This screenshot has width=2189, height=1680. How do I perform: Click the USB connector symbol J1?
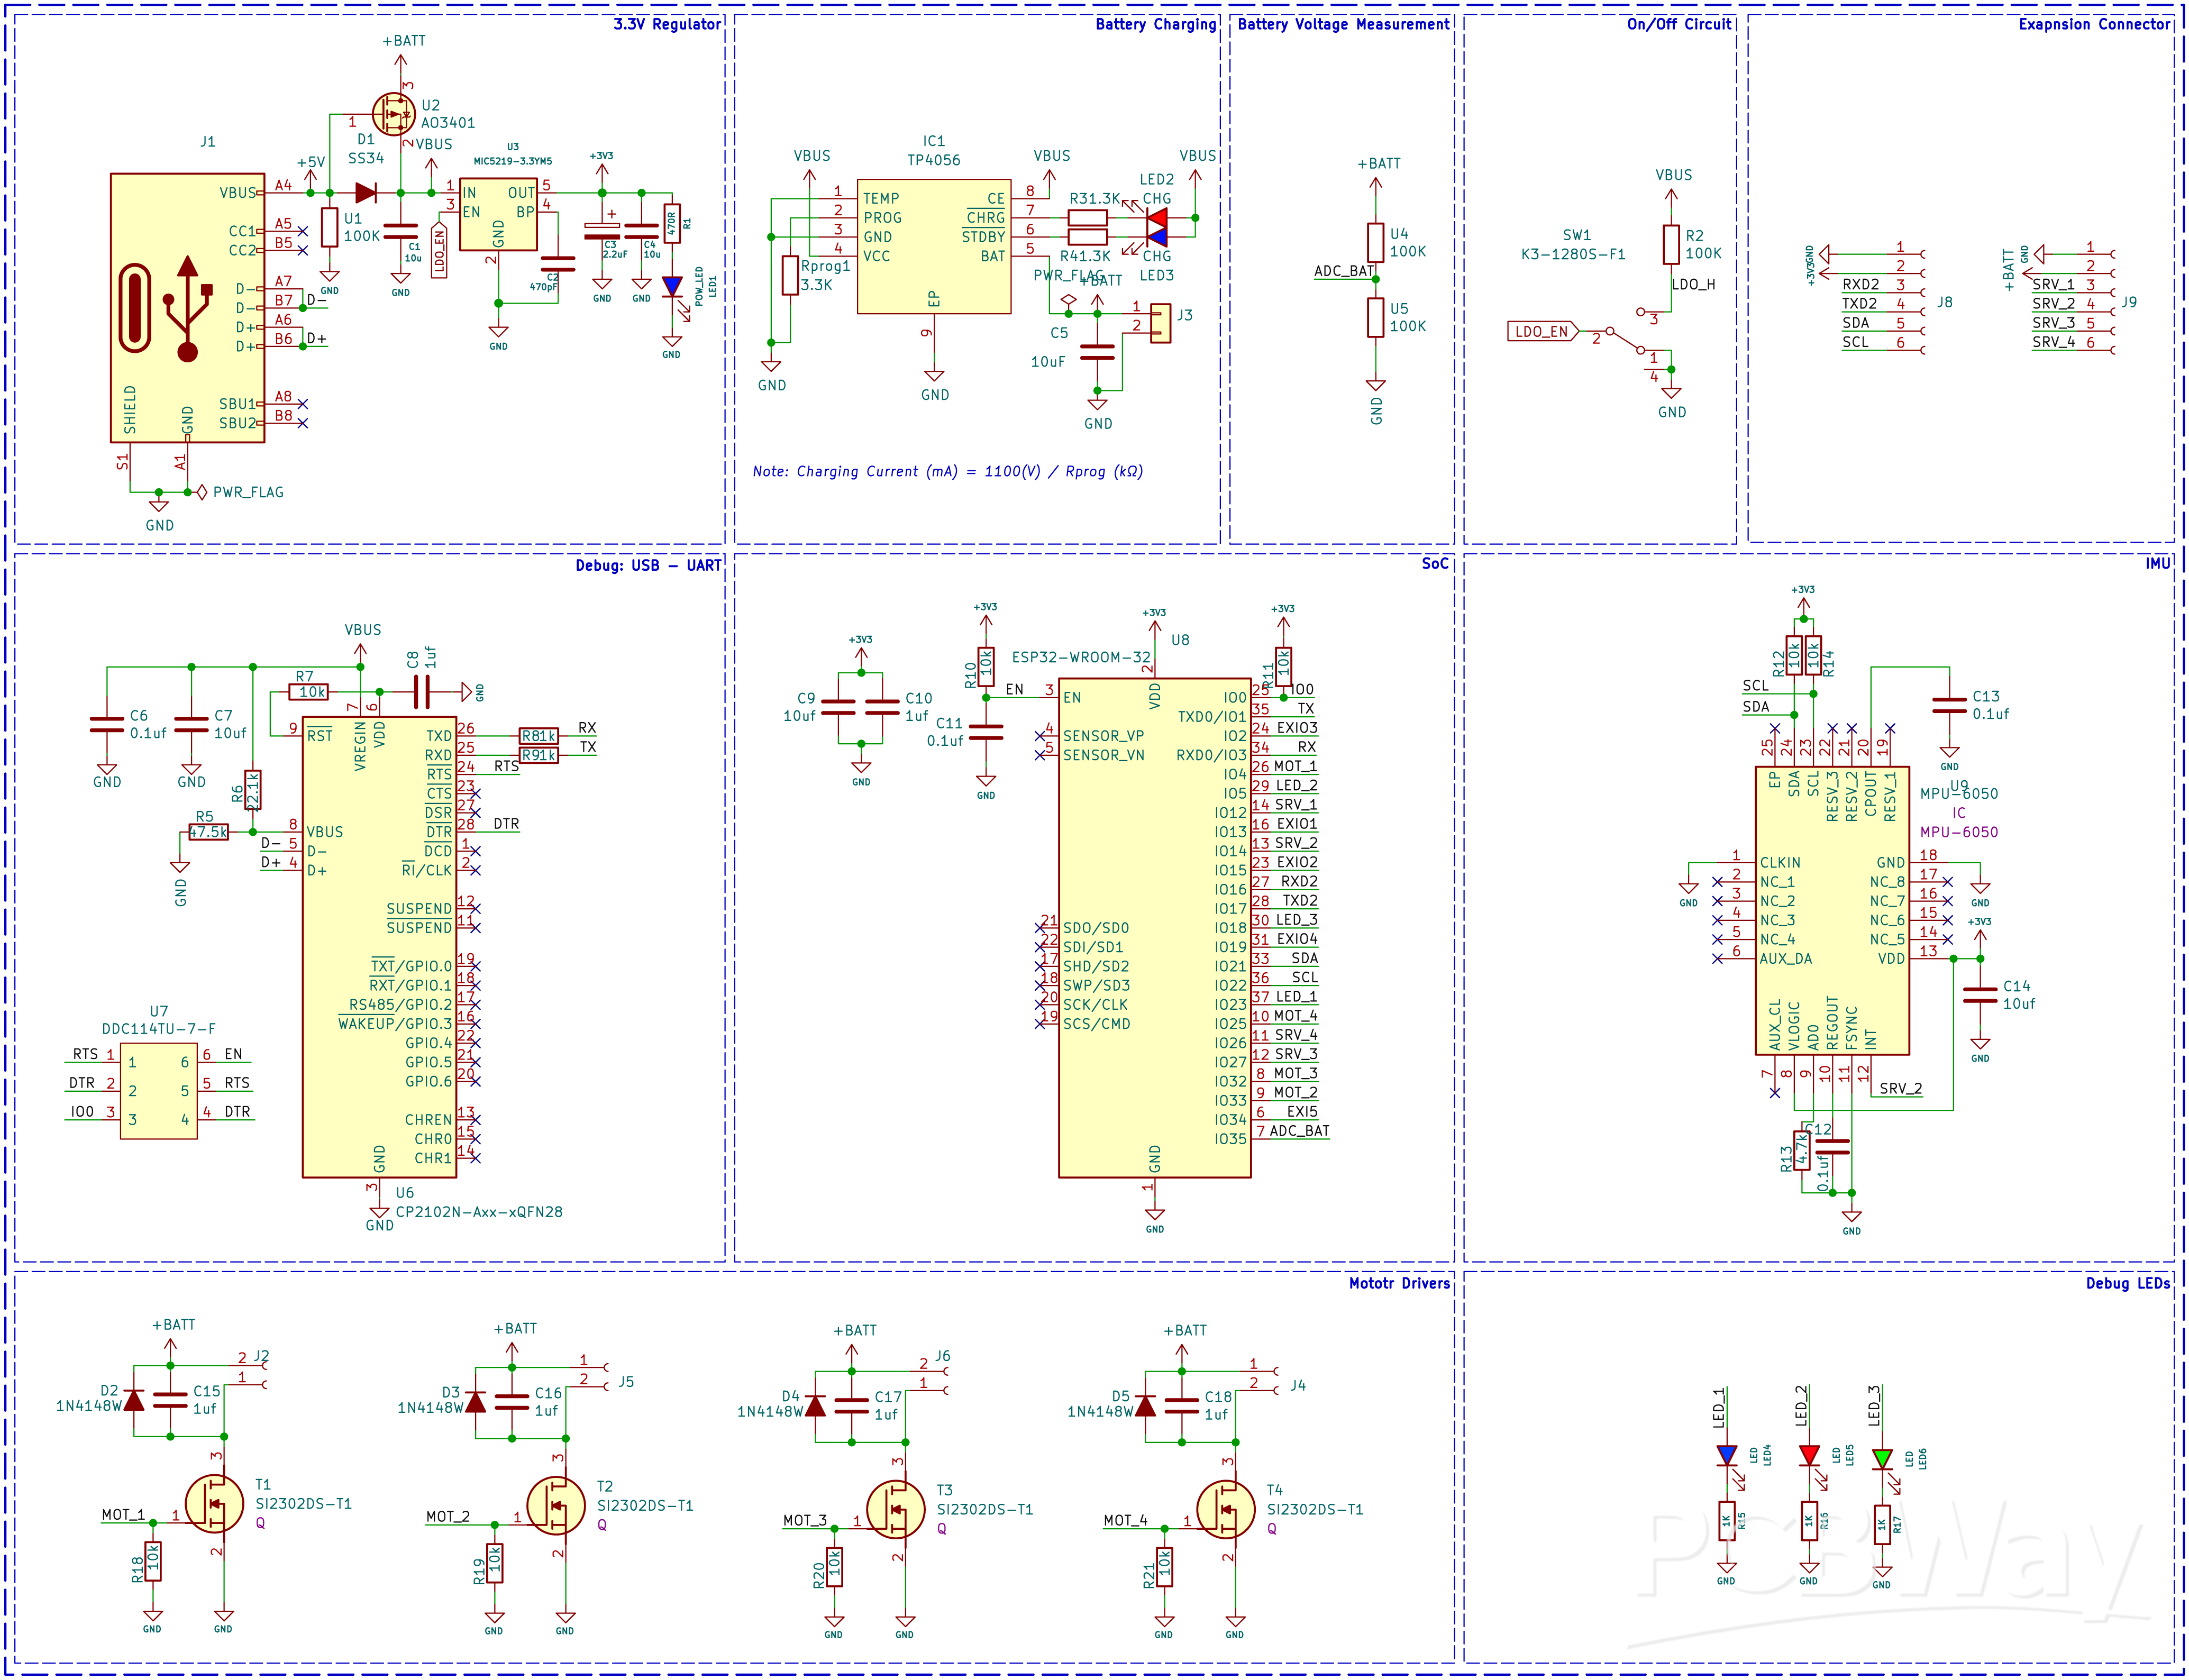pyautogui.click(x=187, y=307)
